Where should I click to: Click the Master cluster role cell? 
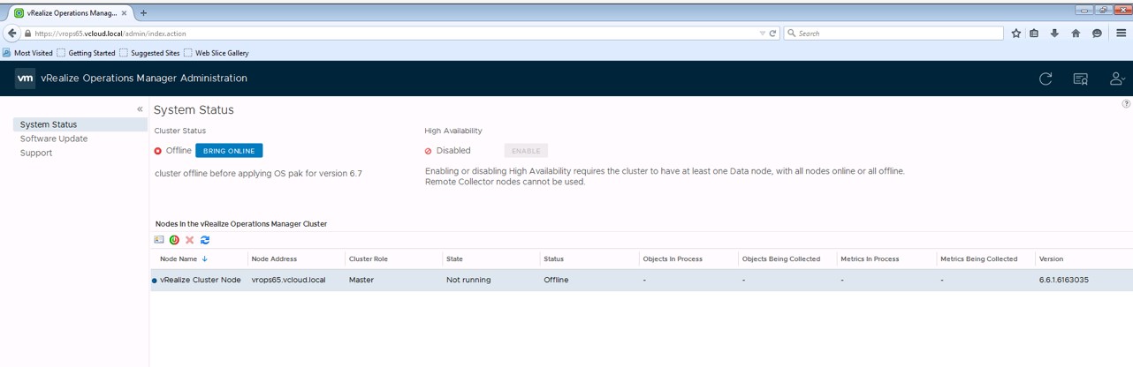coord(361,280)
